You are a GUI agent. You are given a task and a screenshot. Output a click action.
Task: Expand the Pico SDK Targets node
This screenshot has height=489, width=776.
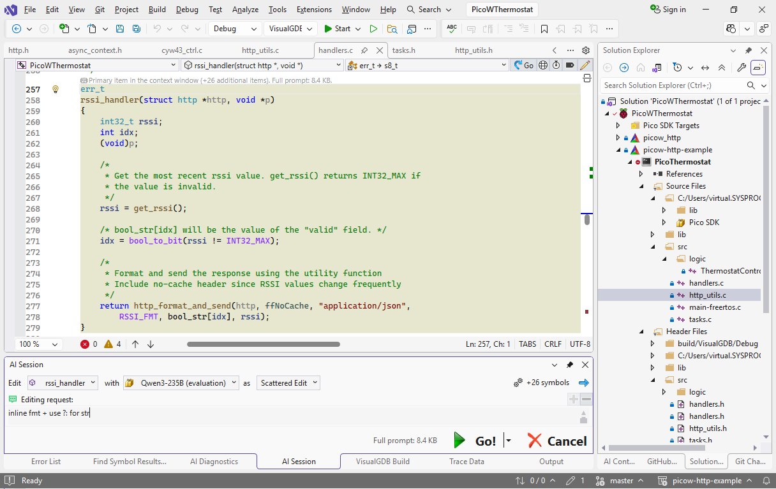point(618,126)
